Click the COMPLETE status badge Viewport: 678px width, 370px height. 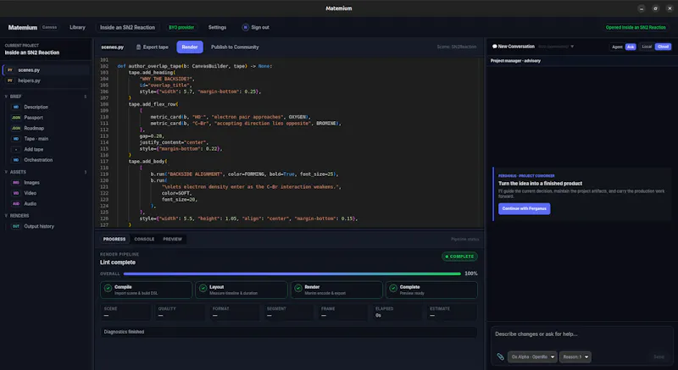459,257
